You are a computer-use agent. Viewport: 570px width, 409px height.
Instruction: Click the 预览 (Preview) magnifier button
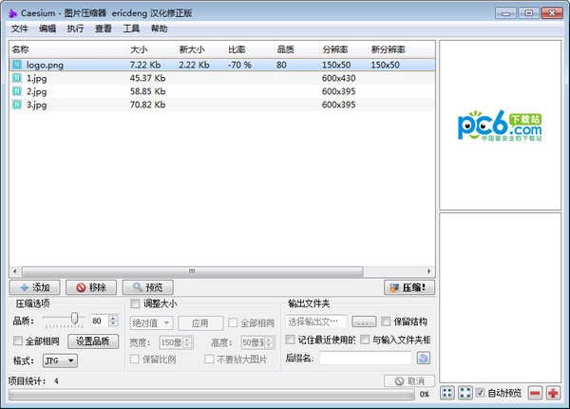147,287
